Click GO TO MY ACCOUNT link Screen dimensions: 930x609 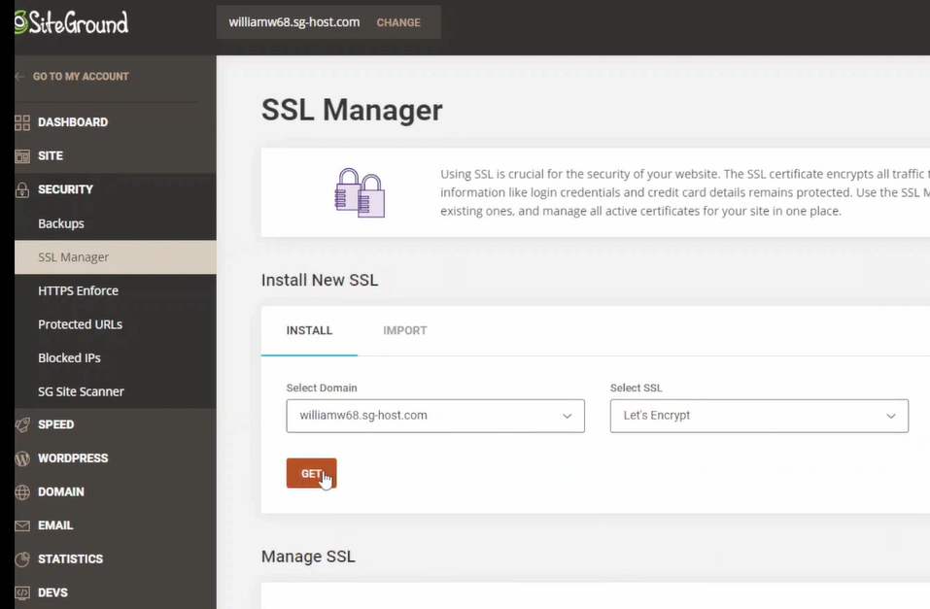(x=81, y=77)
